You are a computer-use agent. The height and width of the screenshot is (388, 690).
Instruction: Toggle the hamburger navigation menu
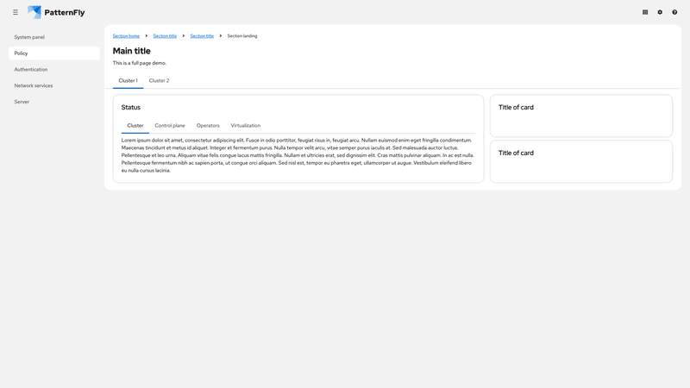tap(16, 12)
